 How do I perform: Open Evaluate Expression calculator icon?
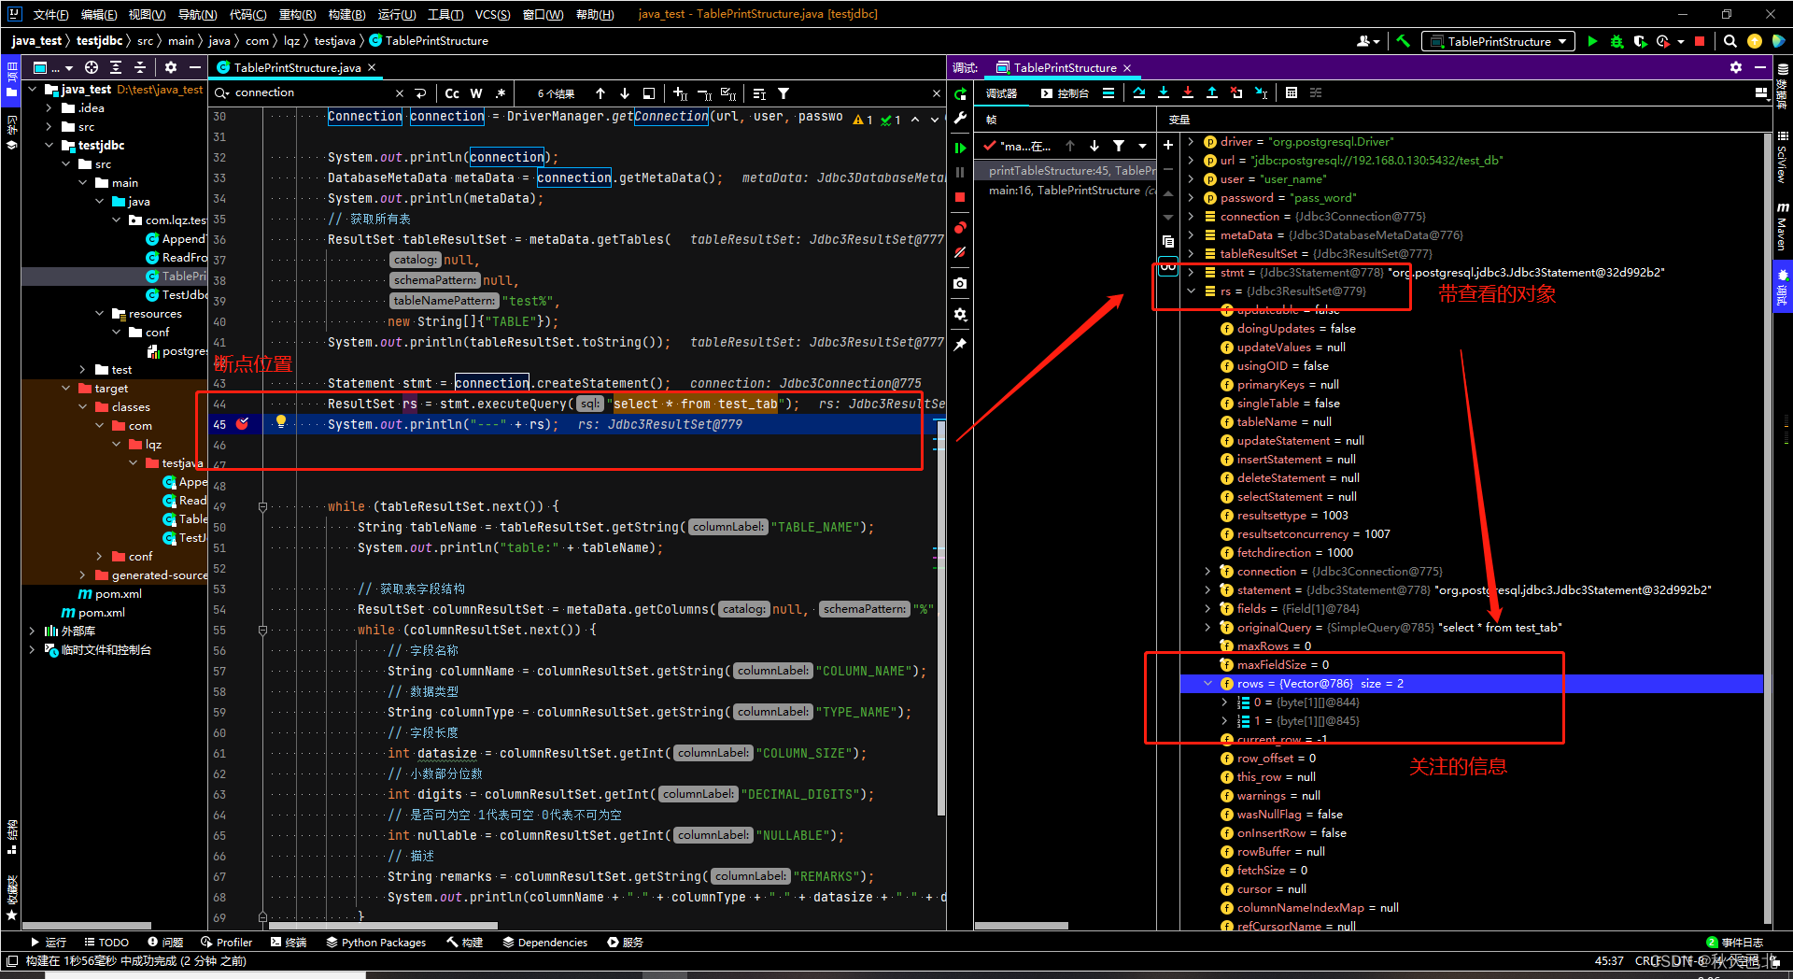pyautogui.click(x=1292, y=92)
